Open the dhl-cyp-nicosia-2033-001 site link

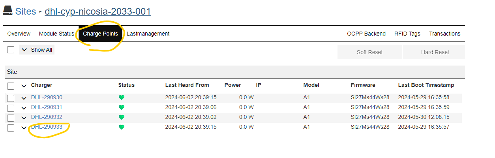(x=98, y=11)
